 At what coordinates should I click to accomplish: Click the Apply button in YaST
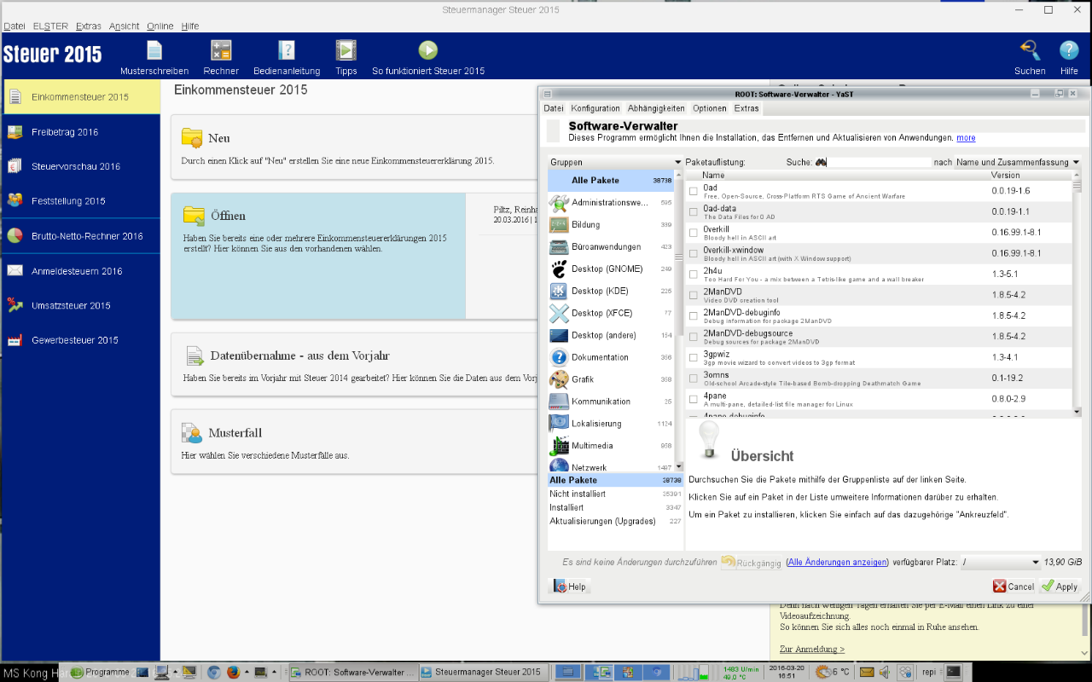click(x=1060, y=587)
